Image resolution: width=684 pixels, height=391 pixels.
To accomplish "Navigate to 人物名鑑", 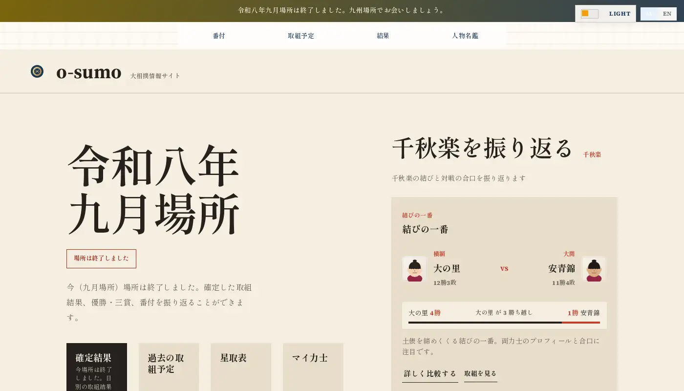I will click(465, 36).
